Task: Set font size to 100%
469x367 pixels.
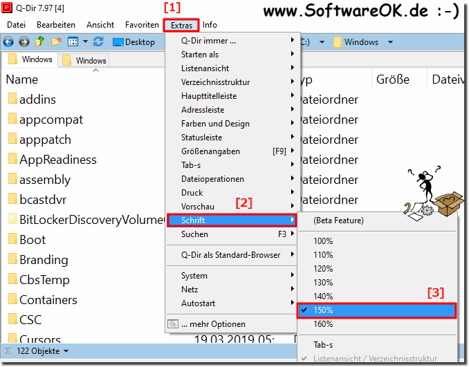Action: click(377, 241)
